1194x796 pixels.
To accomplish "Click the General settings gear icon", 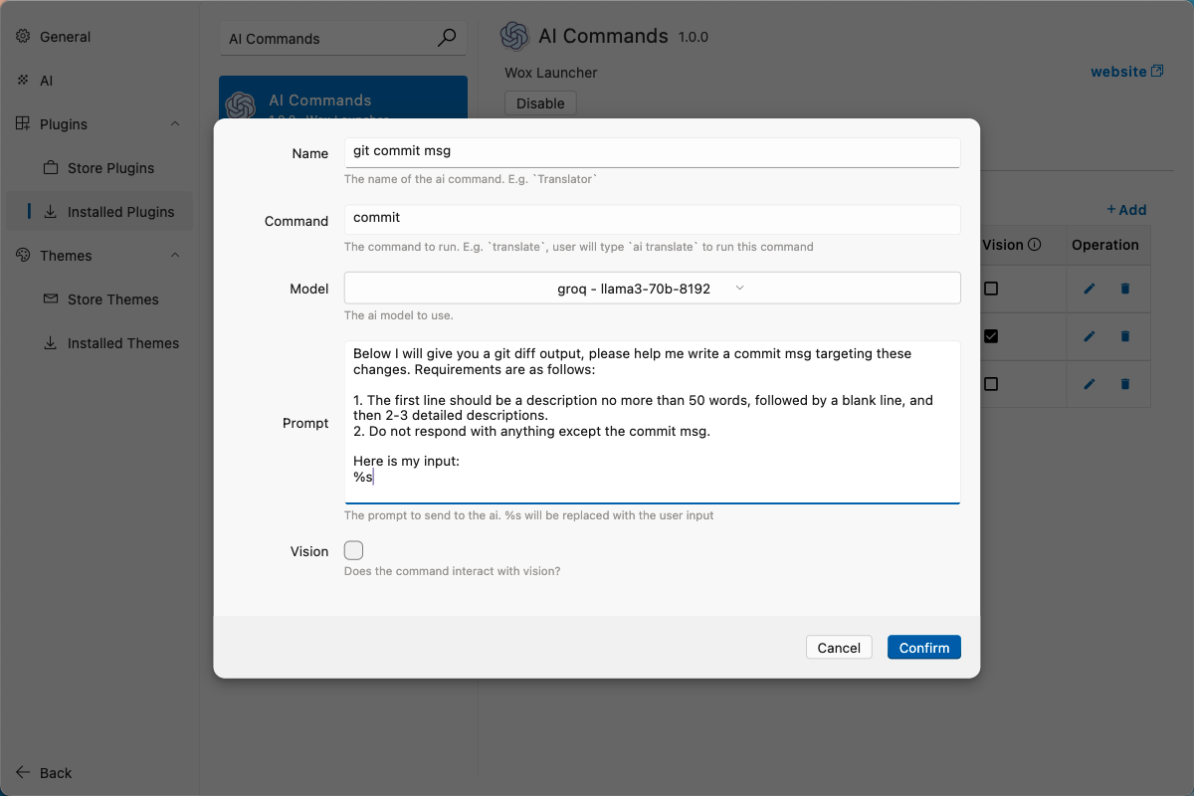I will coord(24,36).
